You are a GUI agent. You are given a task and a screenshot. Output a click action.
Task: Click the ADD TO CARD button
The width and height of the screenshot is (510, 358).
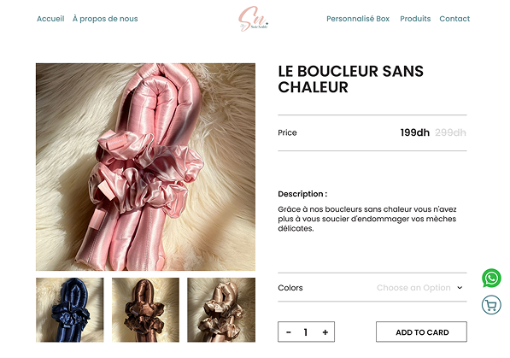click(421, 332)
